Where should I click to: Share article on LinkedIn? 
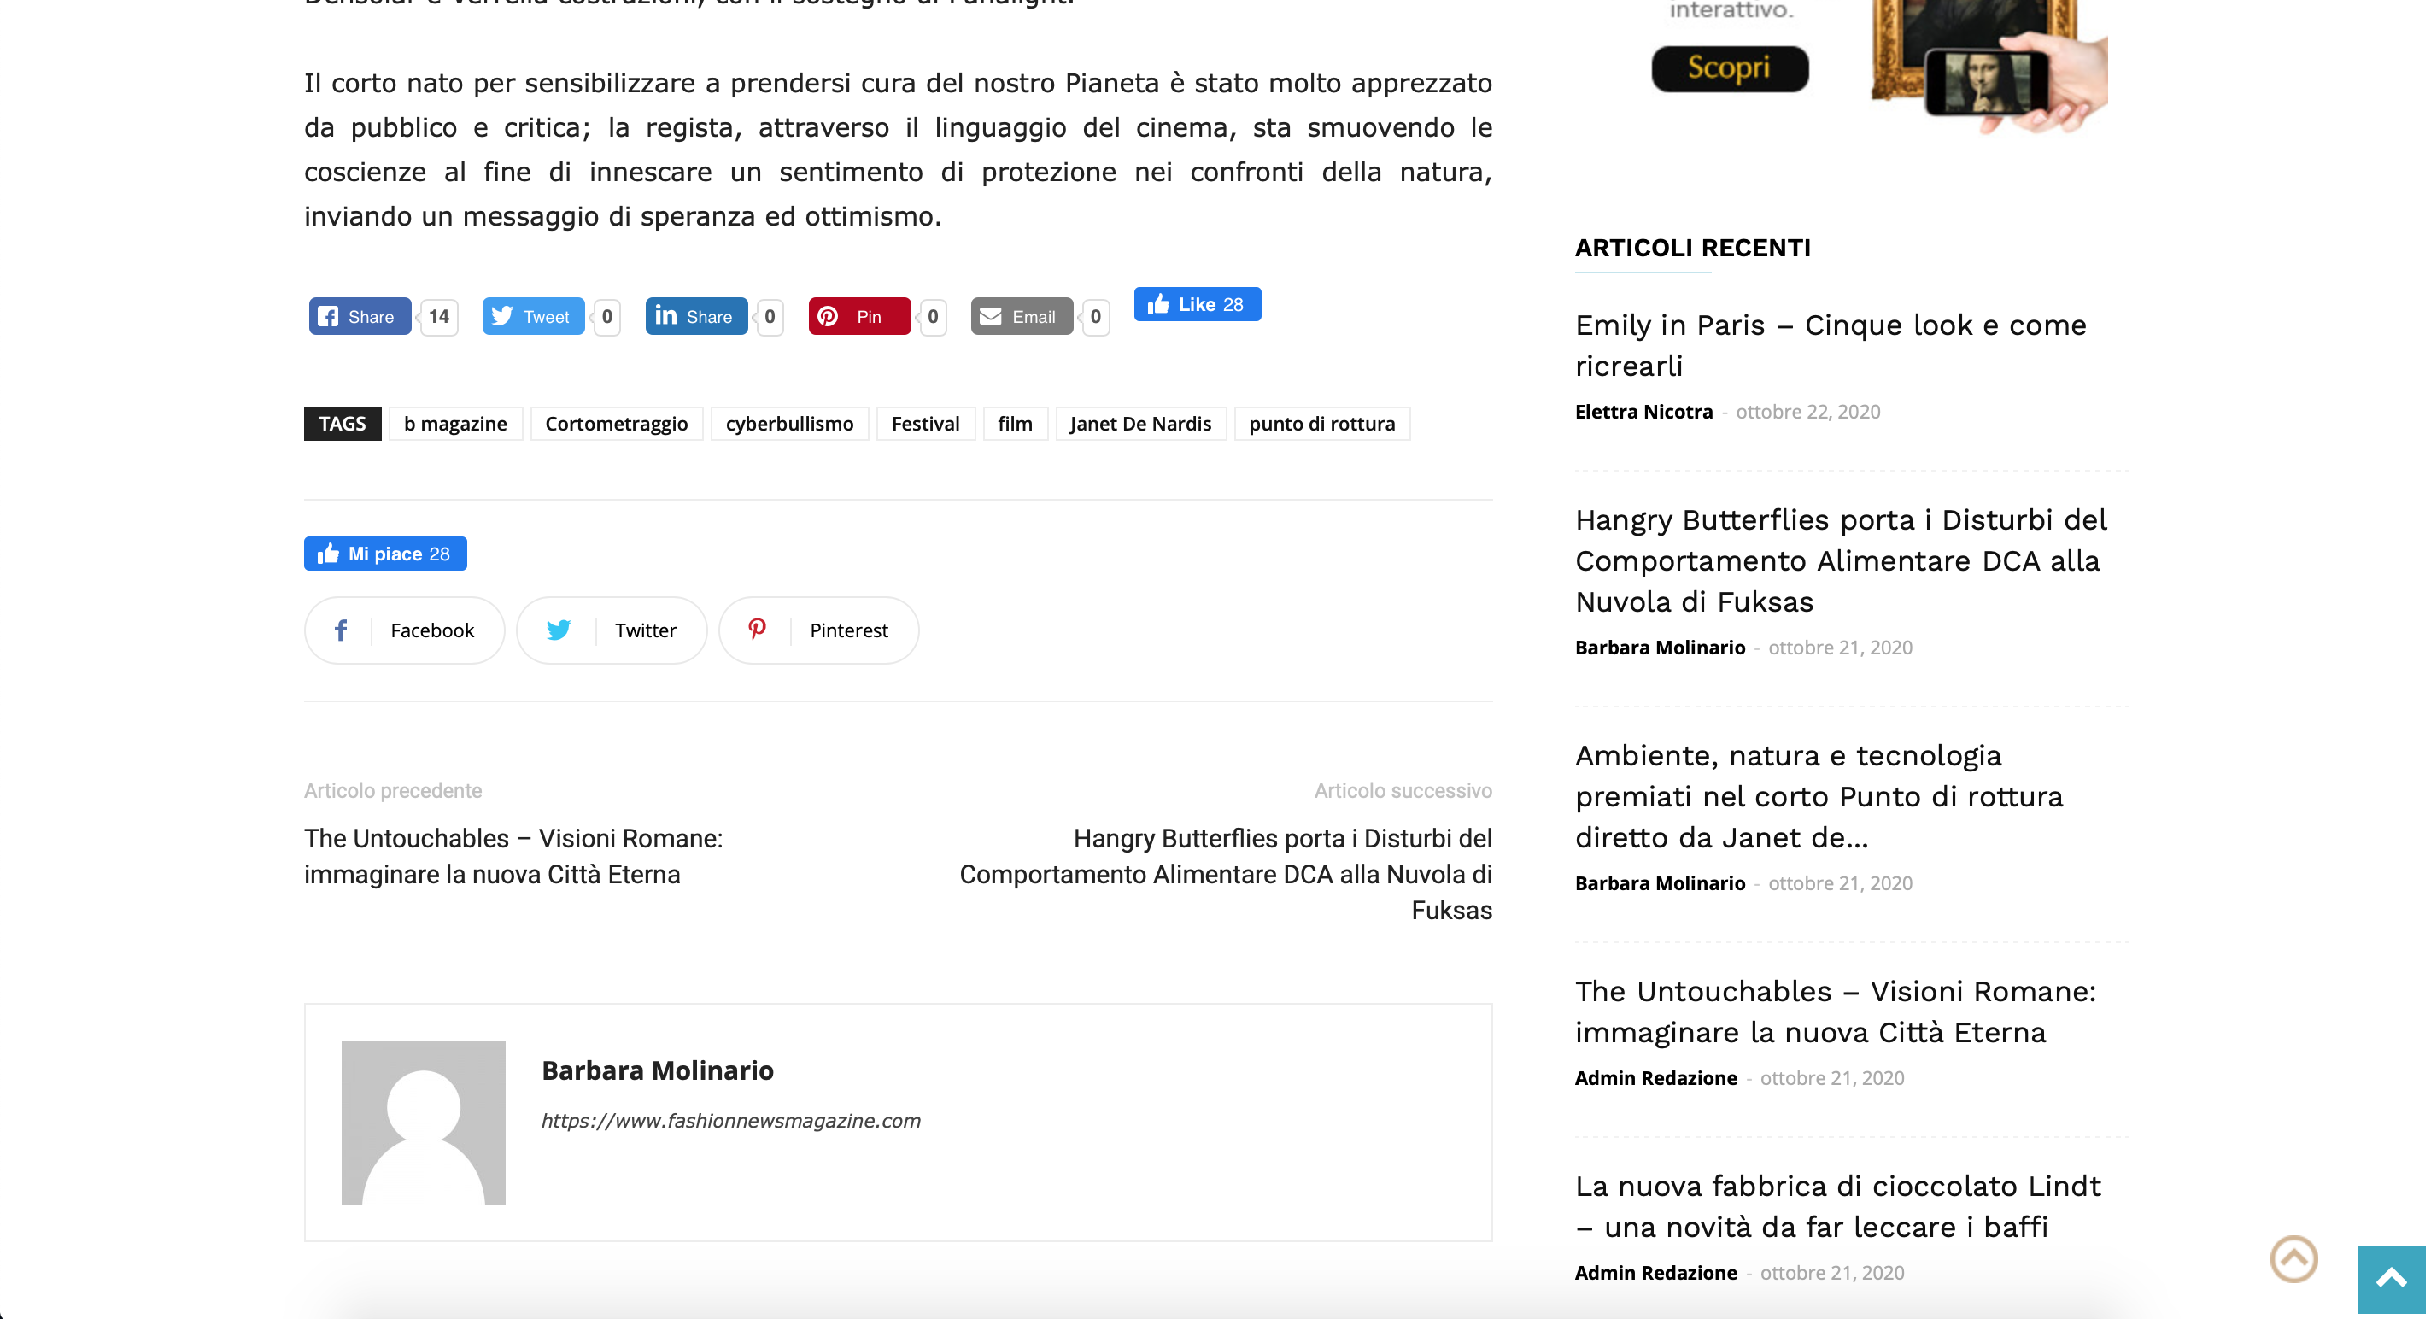click(695, 316)
